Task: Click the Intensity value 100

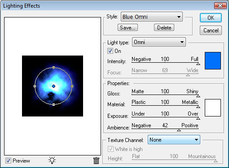Action: 165,59
